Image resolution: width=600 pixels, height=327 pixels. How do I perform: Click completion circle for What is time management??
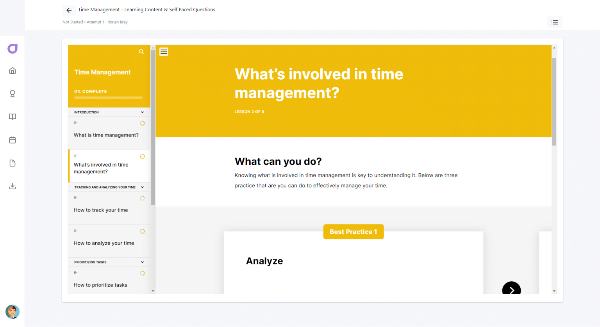tap(142, 123)
